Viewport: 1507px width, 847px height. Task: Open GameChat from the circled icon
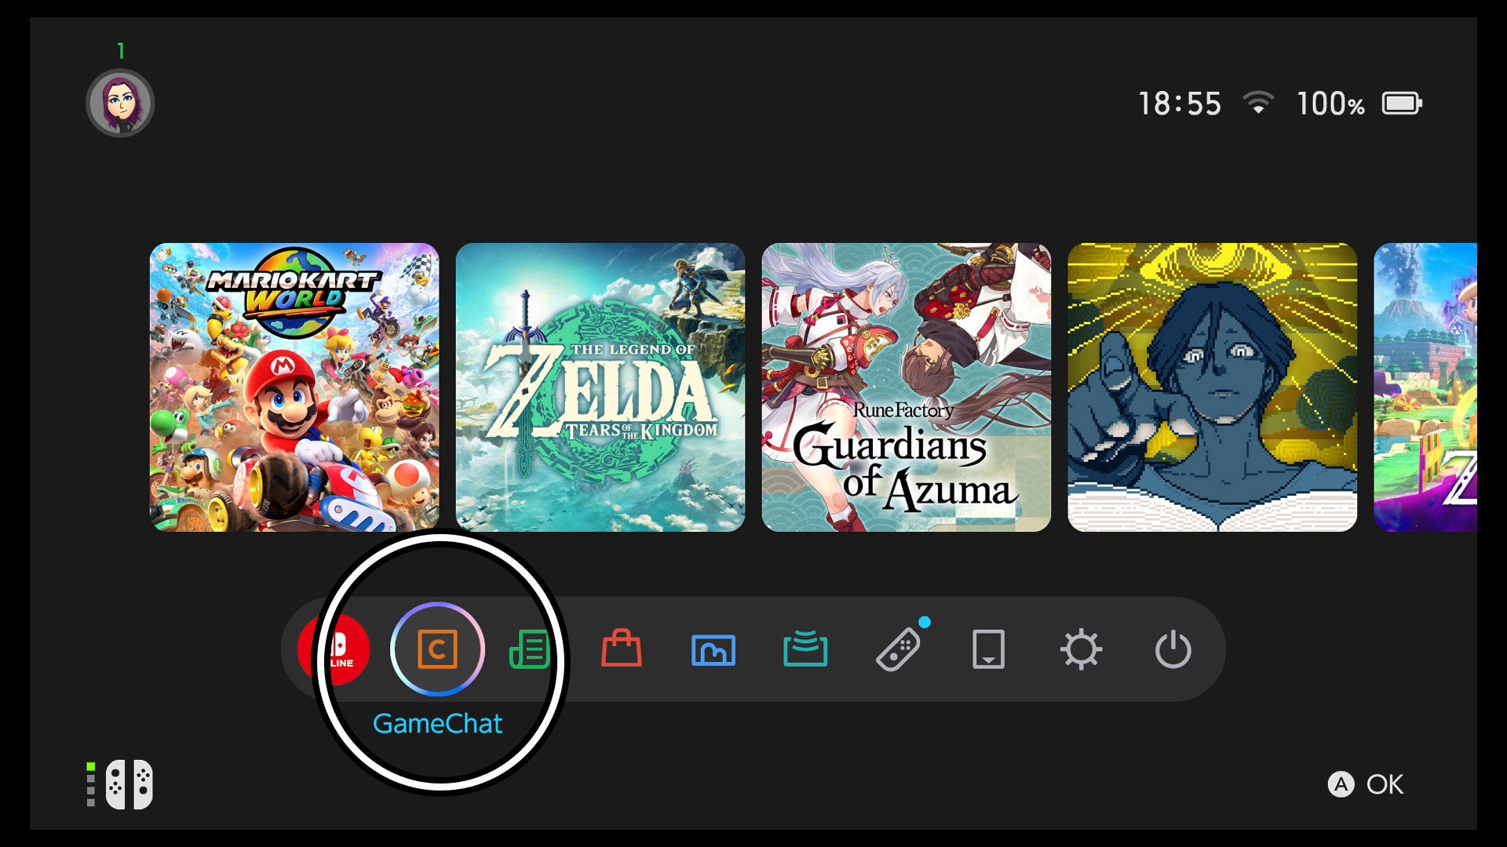click(x=437, y=649)
